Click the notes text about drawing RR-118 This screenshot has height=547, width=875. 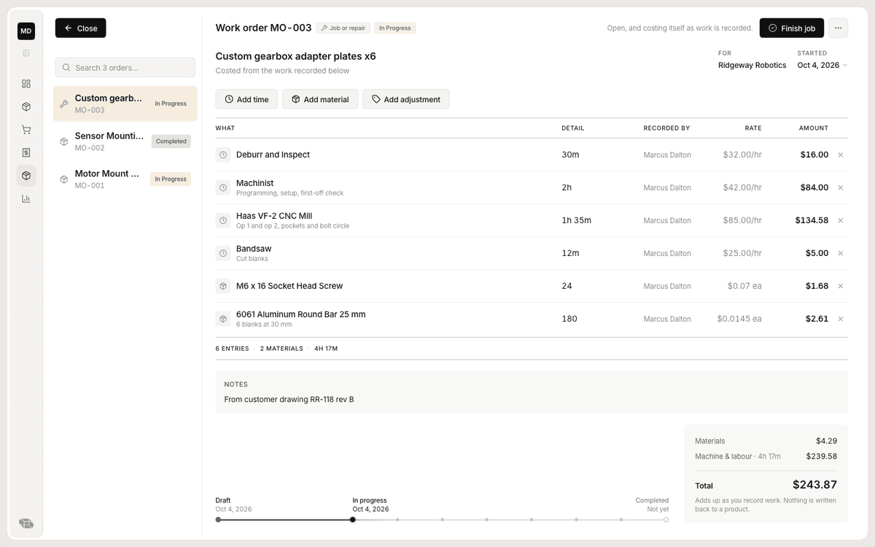(x=289, y=399)
